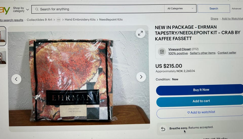Click the Search button
This screenshot has height=139, width=243.
click(x=214, y=9)
